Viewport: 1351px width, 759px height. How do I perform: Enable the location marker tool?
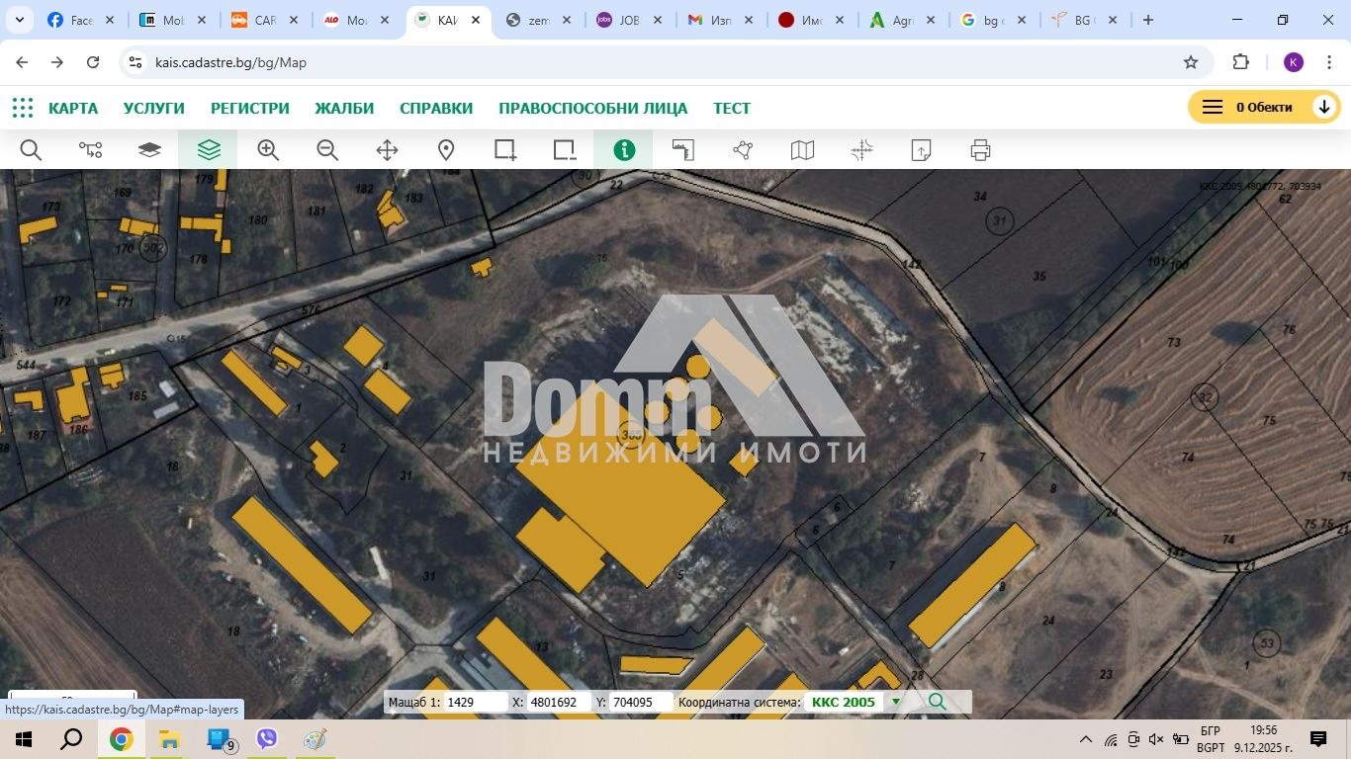click(x=446, y=149)
